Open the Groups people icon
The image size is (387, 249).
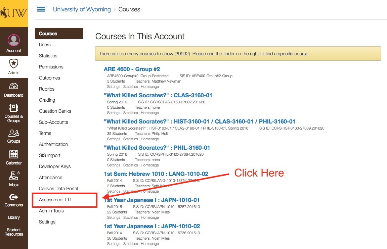tap(14, 133)
